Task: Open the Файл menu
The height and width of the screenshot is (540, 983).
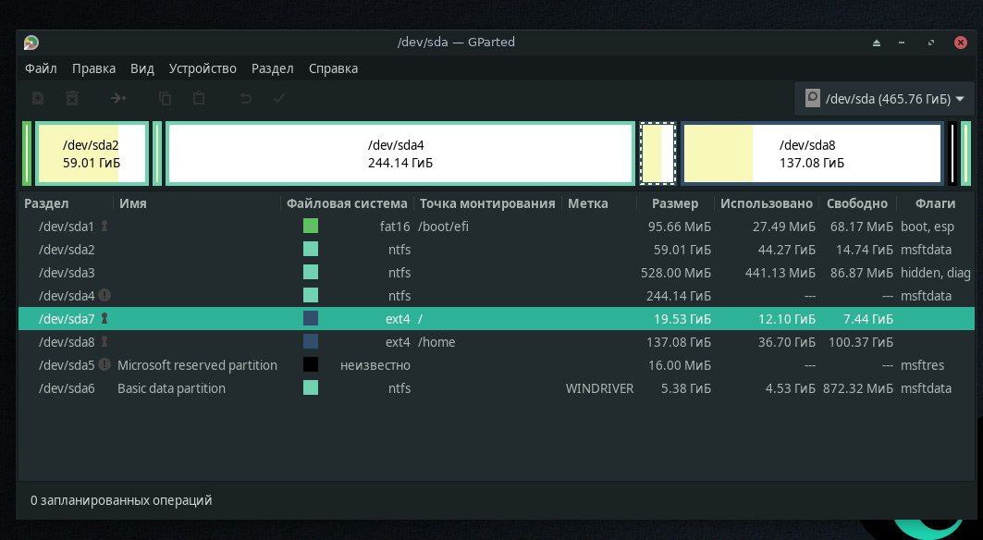Action: point(41,68)
